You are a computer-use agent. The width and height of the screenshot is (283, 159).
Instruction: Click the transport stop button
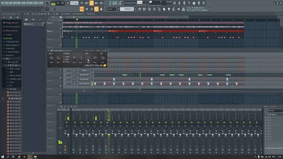point(63,3)
